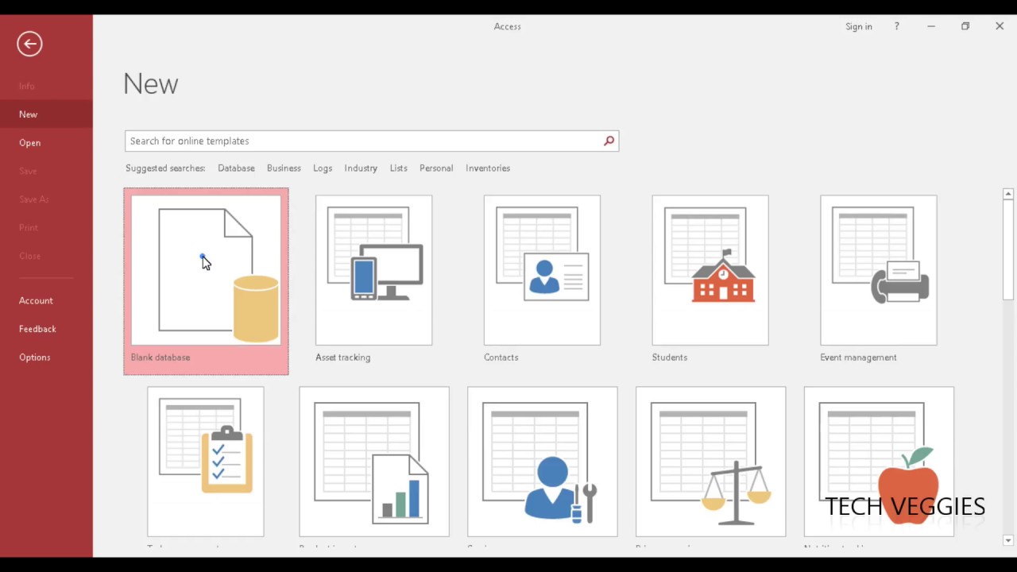This screenshot has width=1017, height=572.
Task: Pick the Contacts template
Action: click(542, 270)
